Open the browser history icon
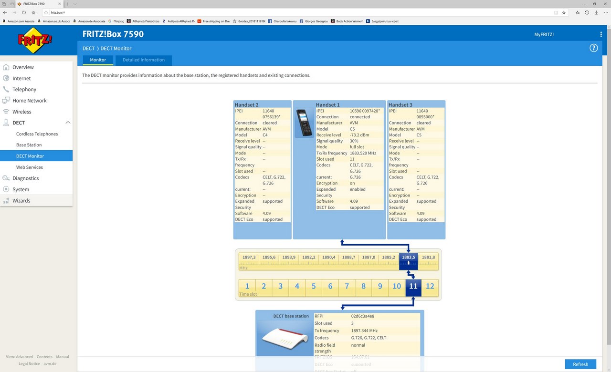Viewport: 611px width, 372px height. (x=587, y=13)
